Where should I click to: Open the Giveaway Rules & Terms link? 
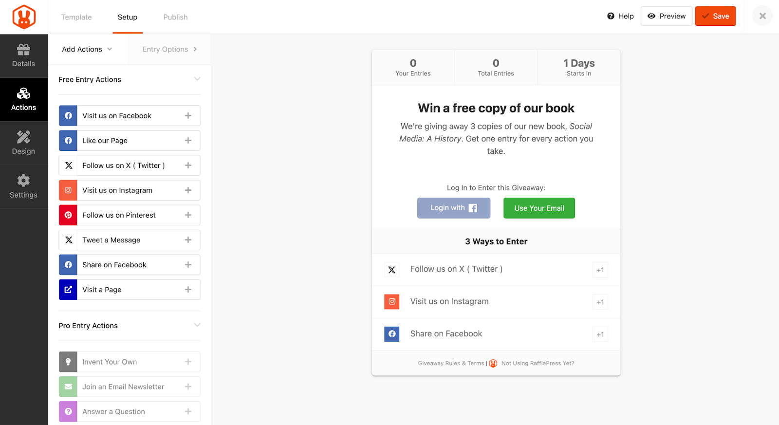(x=451, y=363)
